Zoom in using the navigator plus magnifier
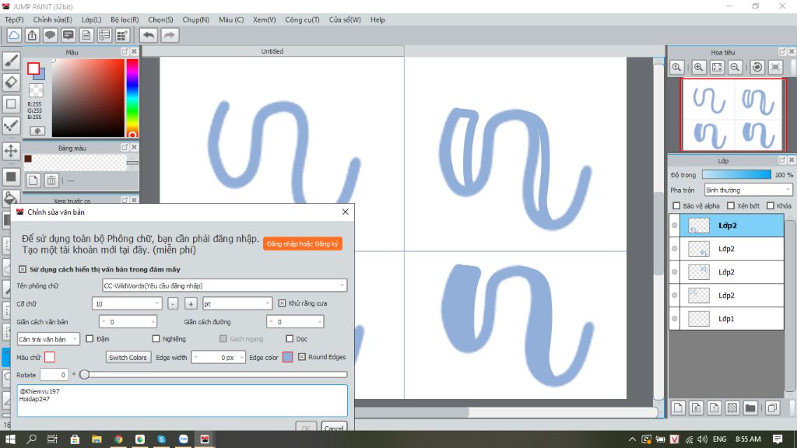 click(699, 67)
